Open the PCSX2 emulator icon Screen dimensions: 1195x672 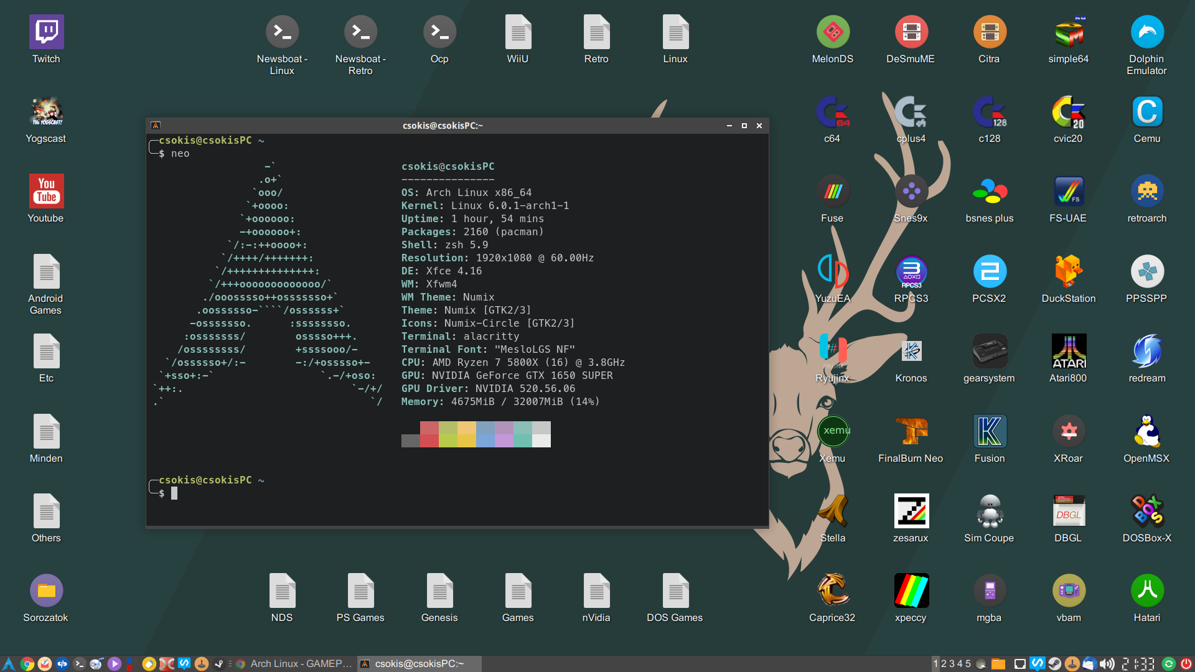pos(990,272)
